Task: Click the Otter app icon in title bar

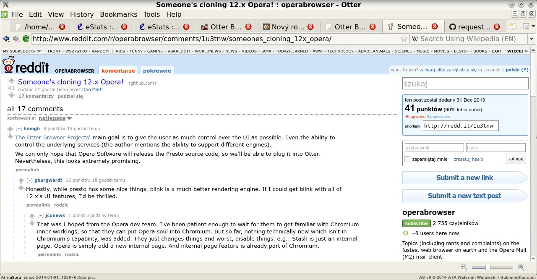Action: (5, 5)
